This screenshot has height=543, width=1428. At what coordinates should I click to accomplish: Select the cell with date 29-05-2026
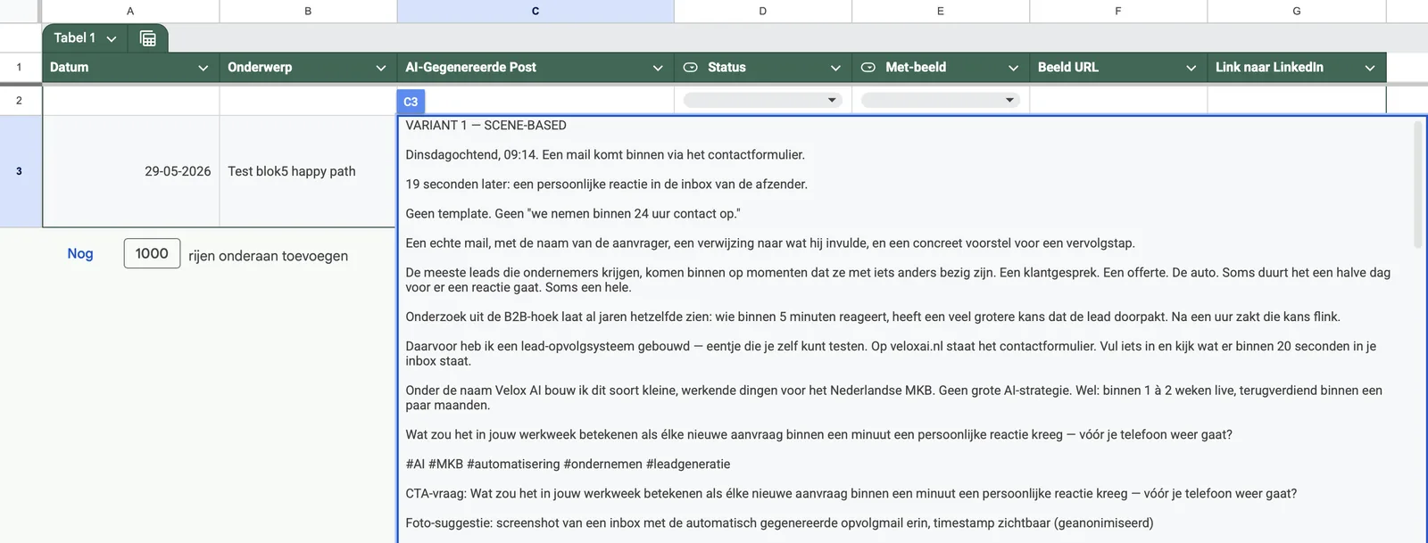[x=130, y=171]
